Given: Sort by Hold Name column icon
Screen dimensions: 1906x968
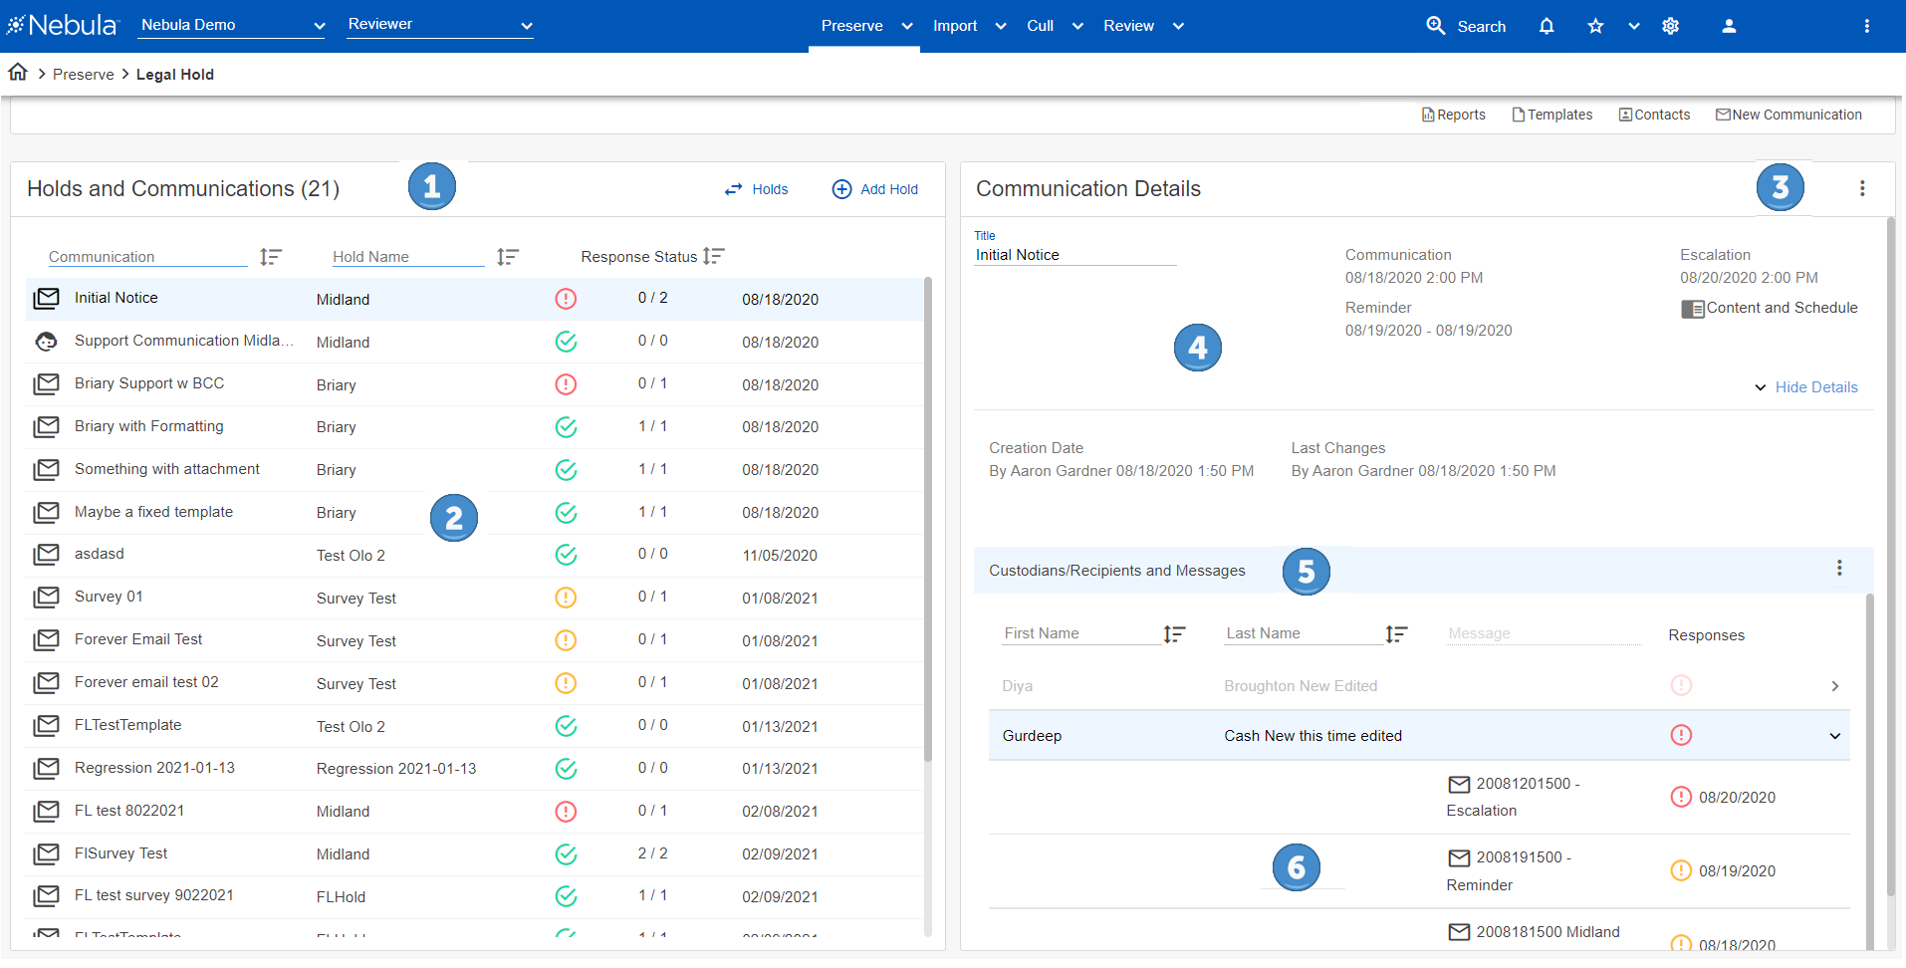Looking at the screenshot, I should point(507,257).
